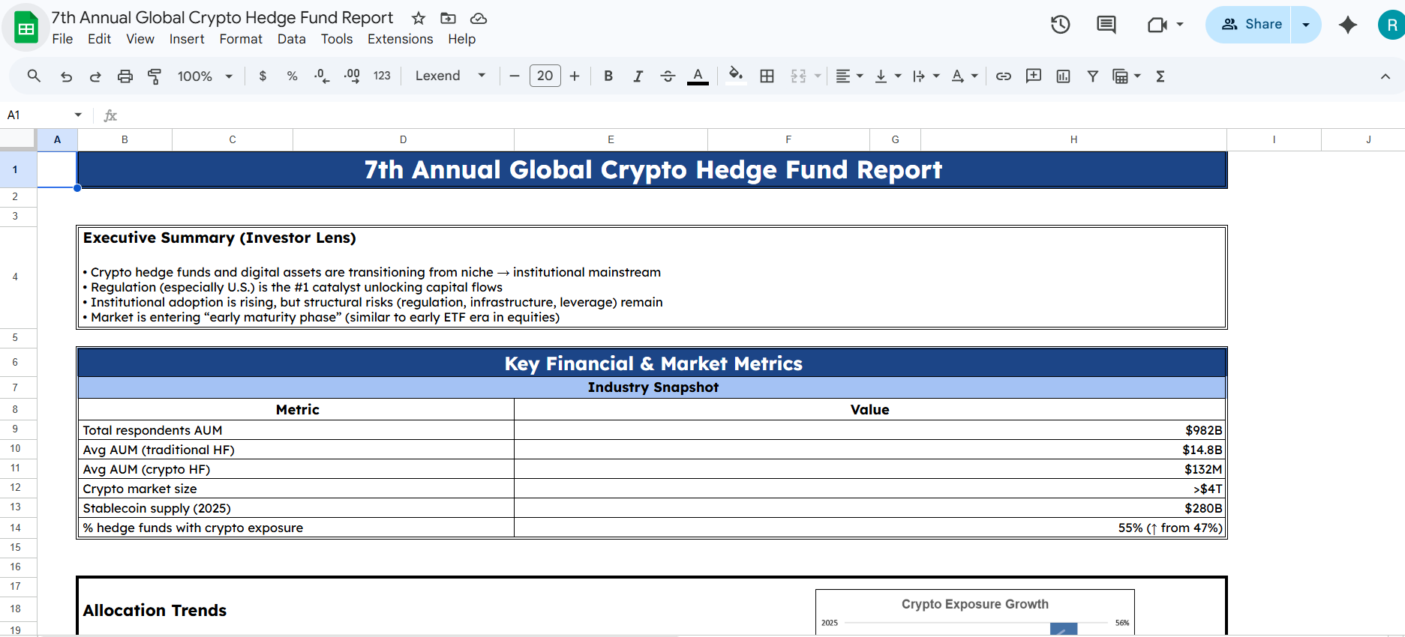
Task: Open the Format menu
Action: tap(241, 39)
